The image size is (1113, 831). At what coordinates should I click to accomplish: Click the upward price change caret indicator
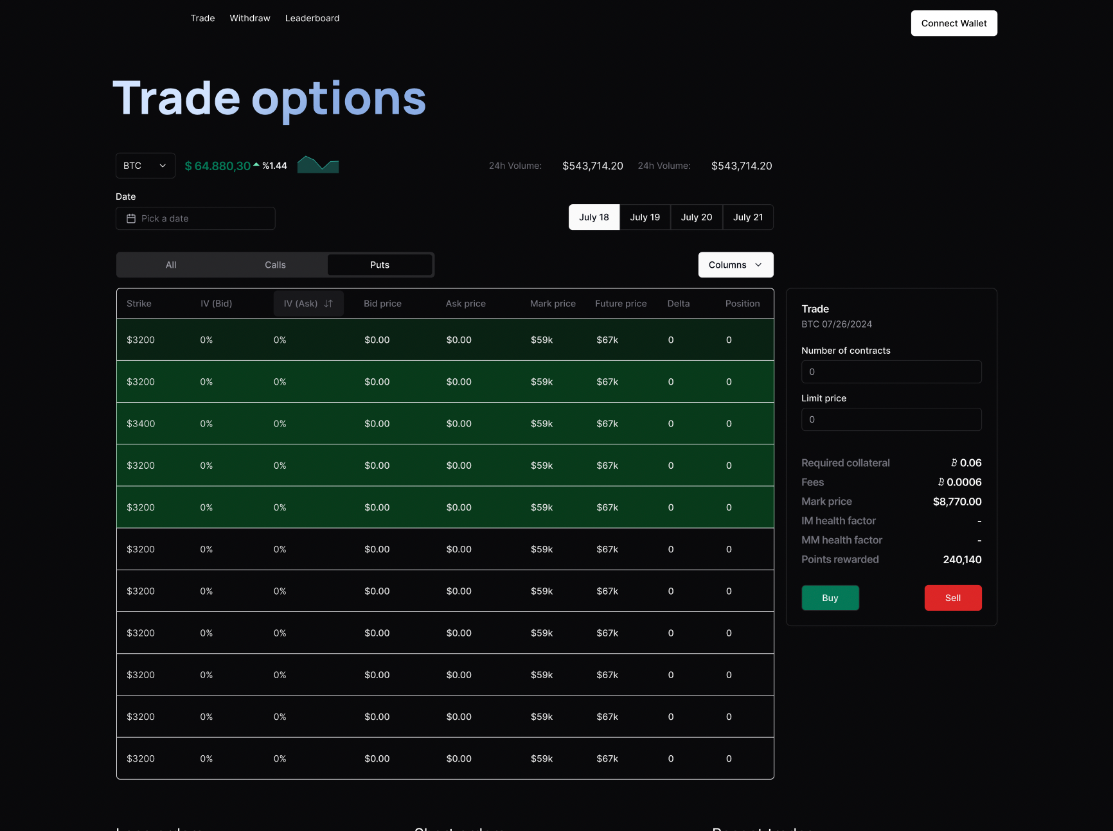coord(256,163)
